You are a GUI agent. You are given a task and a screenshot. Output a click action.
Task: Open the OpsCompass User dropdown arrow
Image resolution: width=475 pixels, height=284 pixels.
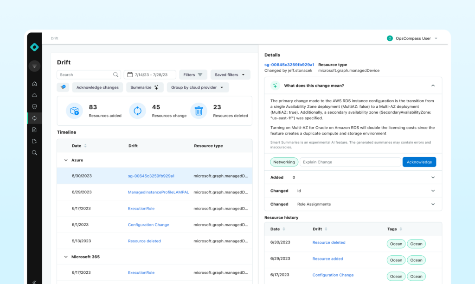pyautogui.click(x=436, y=38)
